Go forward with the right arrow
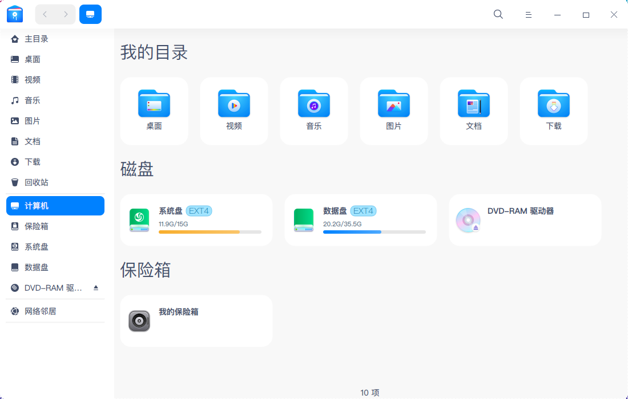 (x=66, y=14)
